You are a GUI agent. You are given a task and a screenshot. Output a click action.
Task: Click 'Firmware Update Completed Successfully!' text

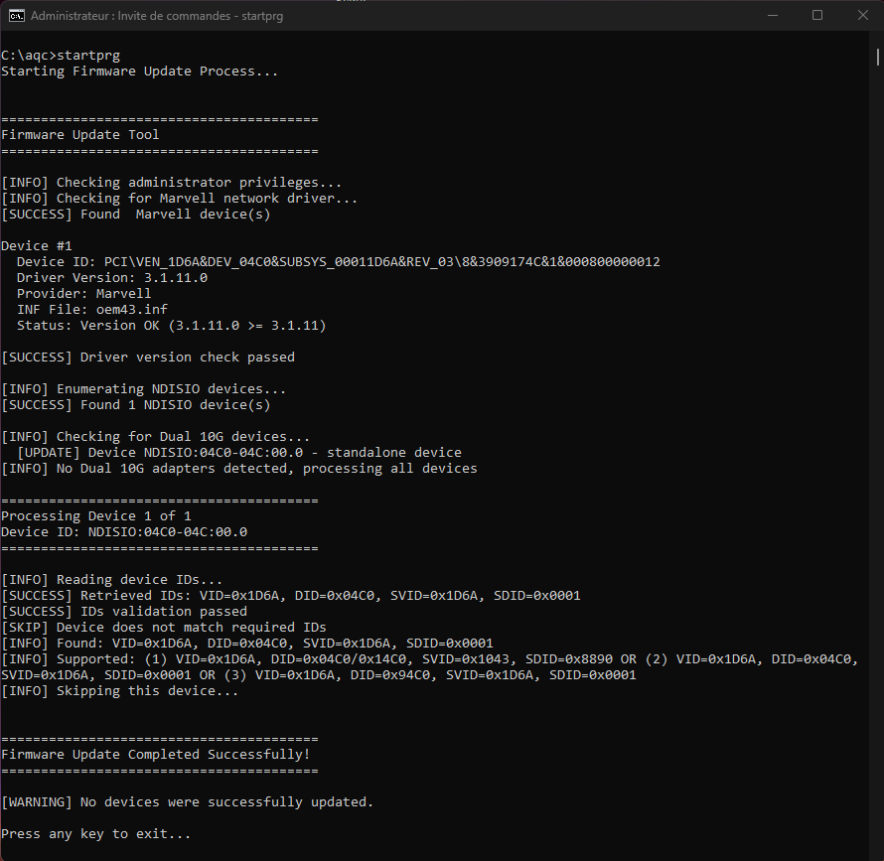[x=155, y=755]
